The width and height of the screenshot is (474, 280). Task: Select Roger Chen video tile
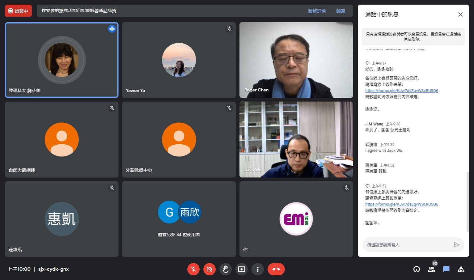click(x=296, y=60)
